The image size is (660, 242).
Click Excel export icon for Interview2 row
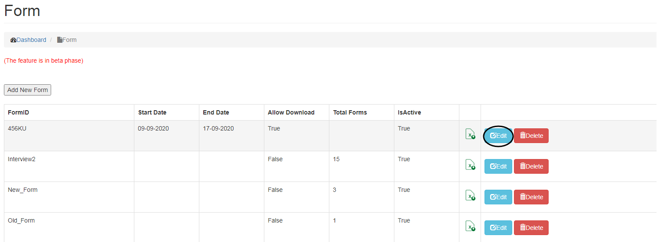coord(470,165)
